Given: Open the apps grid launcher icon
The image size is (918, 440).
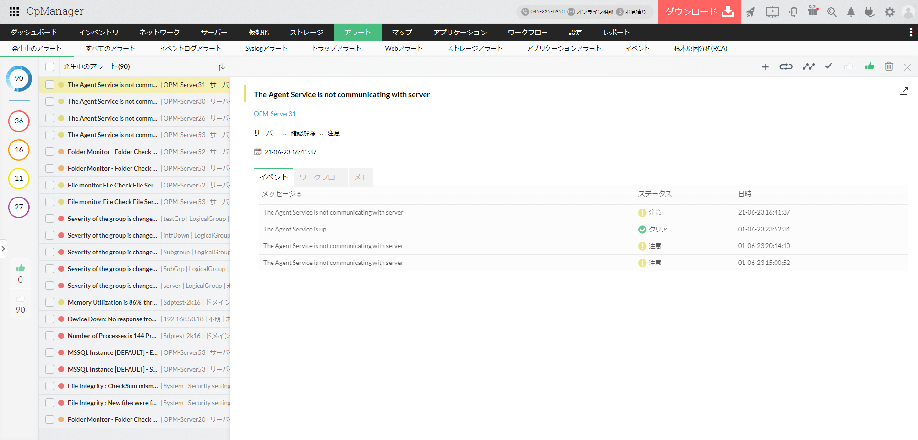Looking at the screenshot, I should [14, 11].
